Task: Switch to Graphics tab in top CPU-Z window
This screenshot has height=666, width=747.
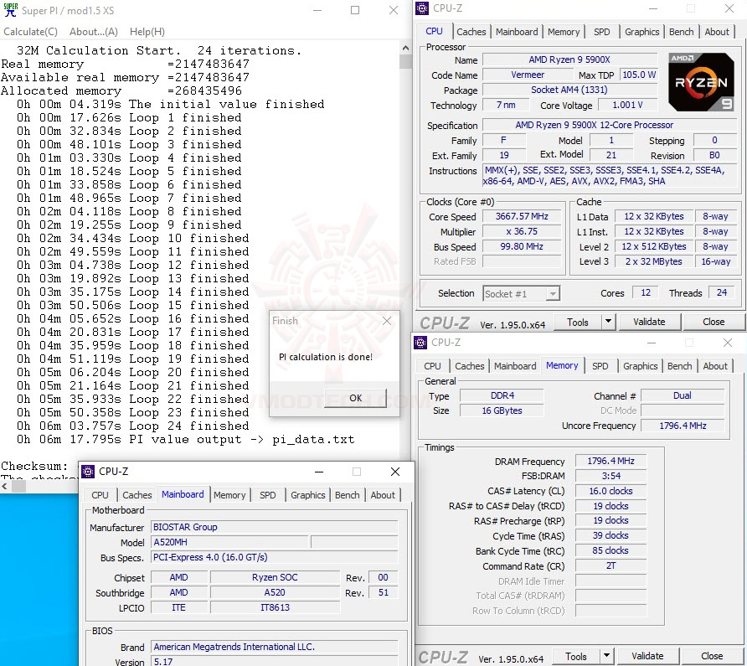Action: [641, 32]
